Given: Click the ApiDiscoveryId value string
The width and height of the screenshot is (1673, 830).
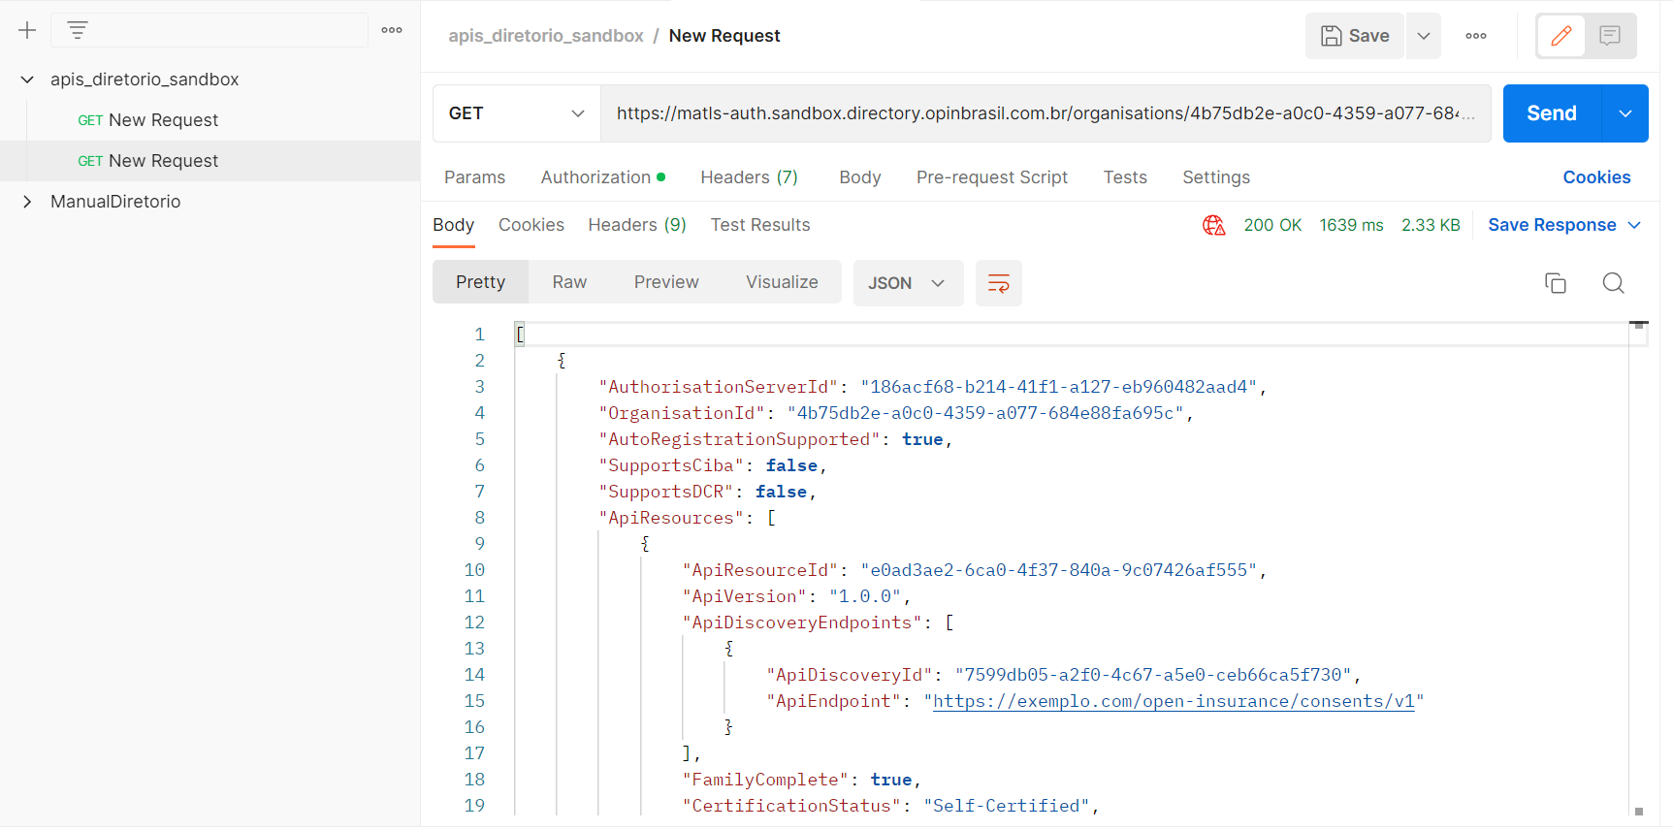Looking at the screenshot, I should 1153,675.
